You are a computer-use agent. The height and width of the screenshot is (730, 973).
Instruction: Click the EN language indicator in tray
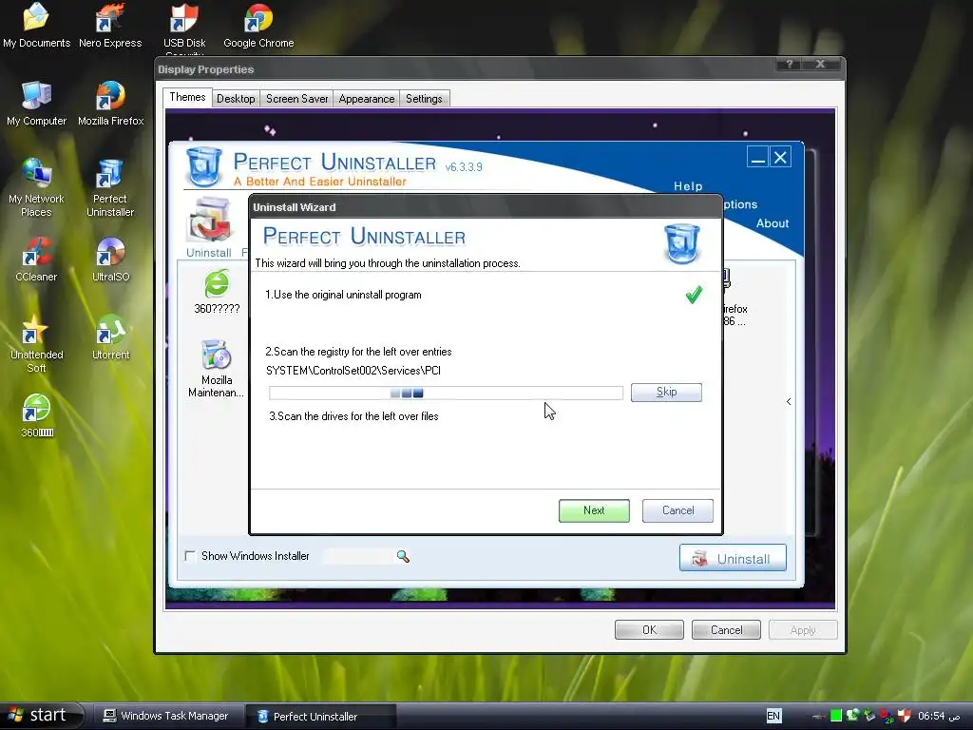click(773, 716)
